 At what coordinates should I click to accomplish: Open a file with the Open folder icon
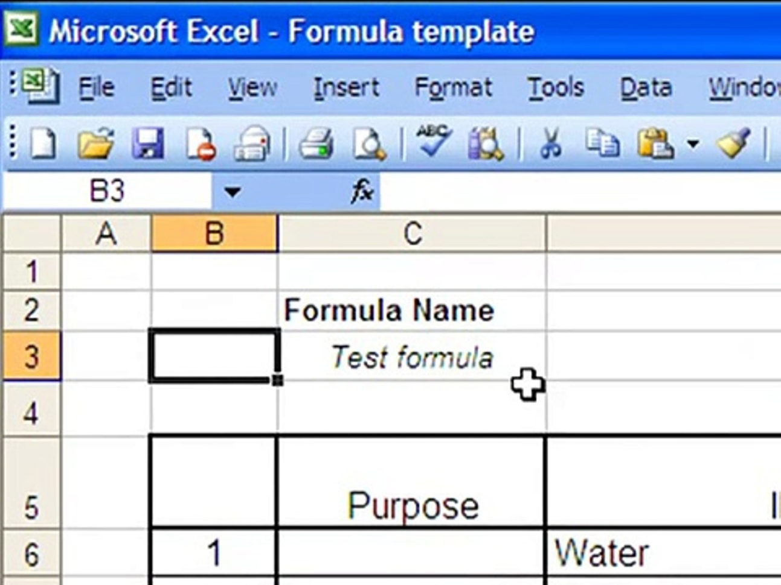tap(95, 145)
